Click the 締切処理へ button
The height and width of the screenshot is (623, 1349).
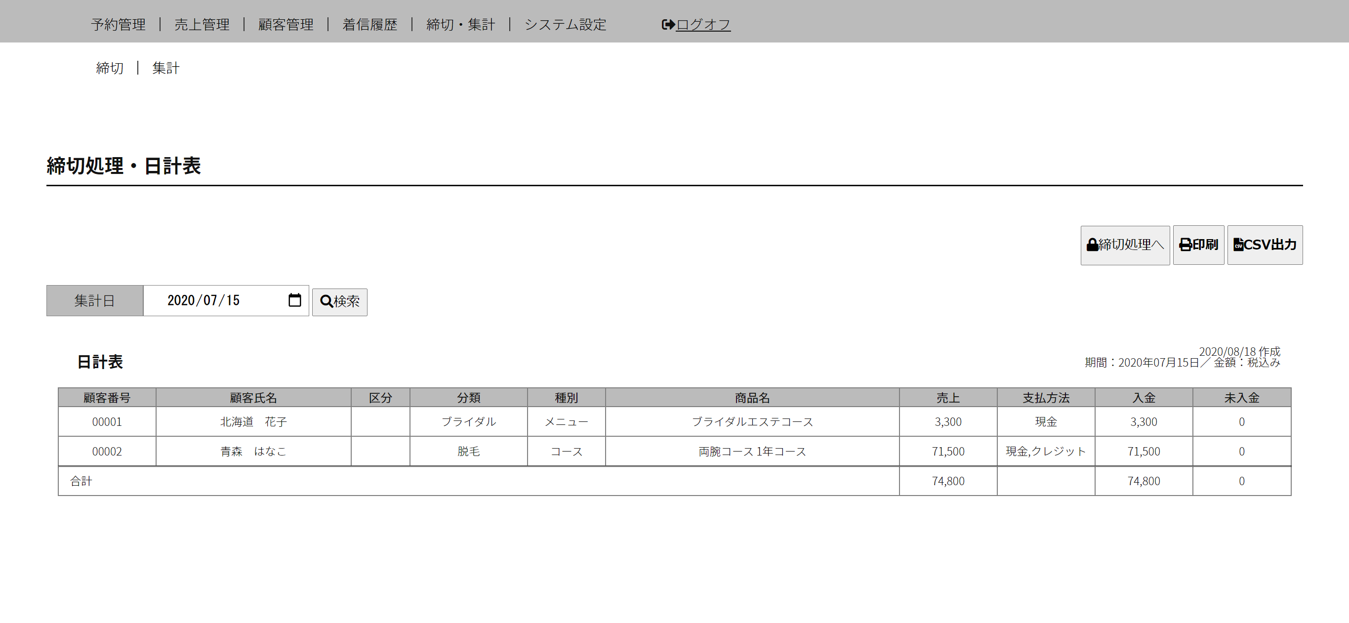tap(1125, 245)
